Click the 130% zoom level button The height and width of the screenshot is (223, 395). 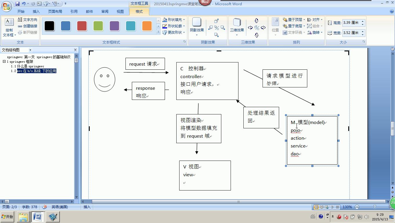pos(347,207)
